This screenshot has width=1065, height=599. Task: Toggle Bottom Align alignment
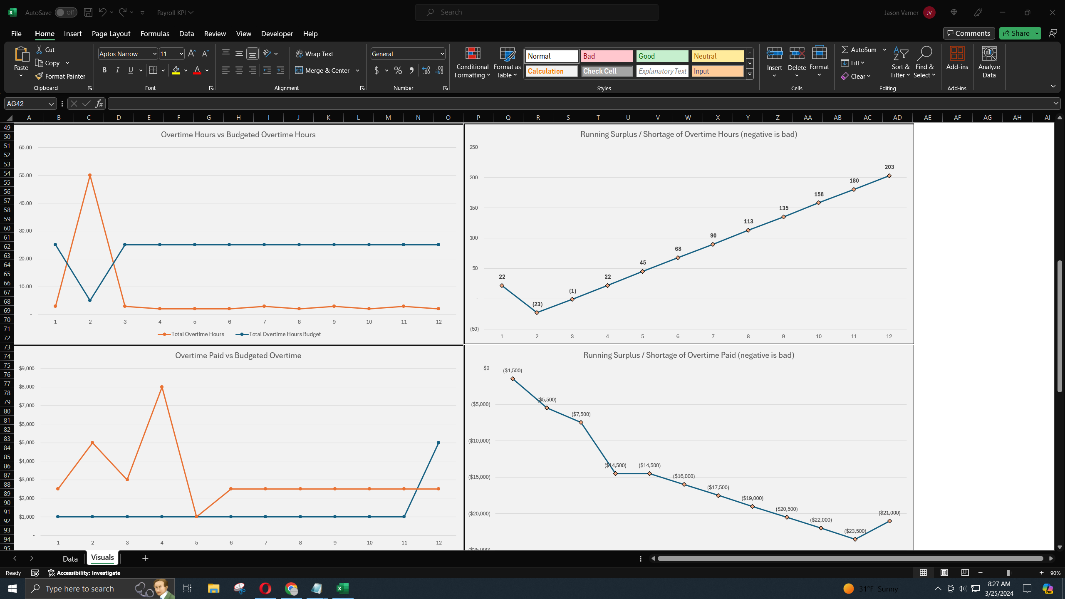click(x=252, y=54)
